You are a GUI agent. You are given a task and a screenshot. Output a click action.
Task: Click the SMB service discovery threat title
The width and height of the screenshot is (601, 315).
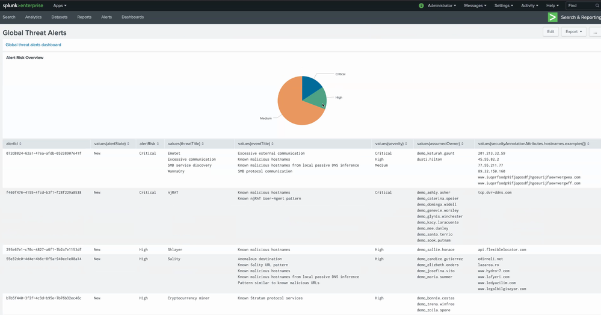click(190, 166)
